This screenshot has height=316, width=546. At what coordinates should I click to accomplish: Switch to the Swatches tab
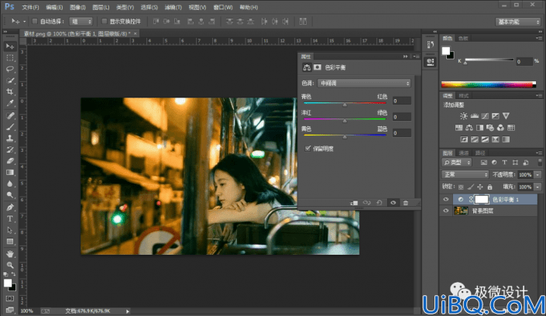click(x=463, y=38)
